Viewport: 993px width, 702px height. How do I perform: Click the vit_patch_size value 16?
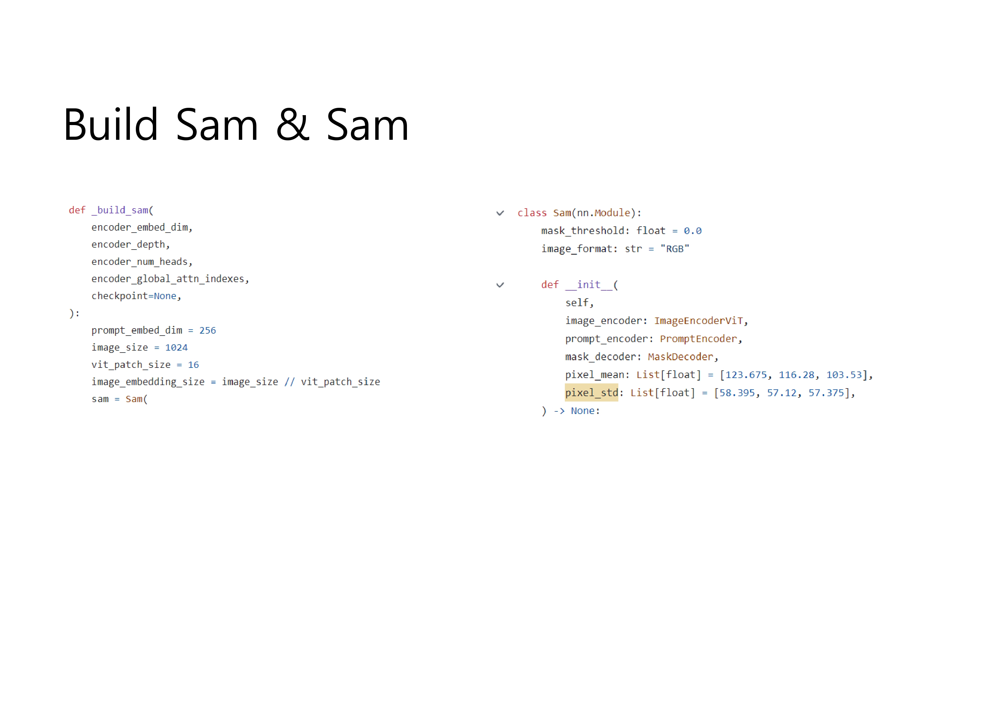click(193, 365)
